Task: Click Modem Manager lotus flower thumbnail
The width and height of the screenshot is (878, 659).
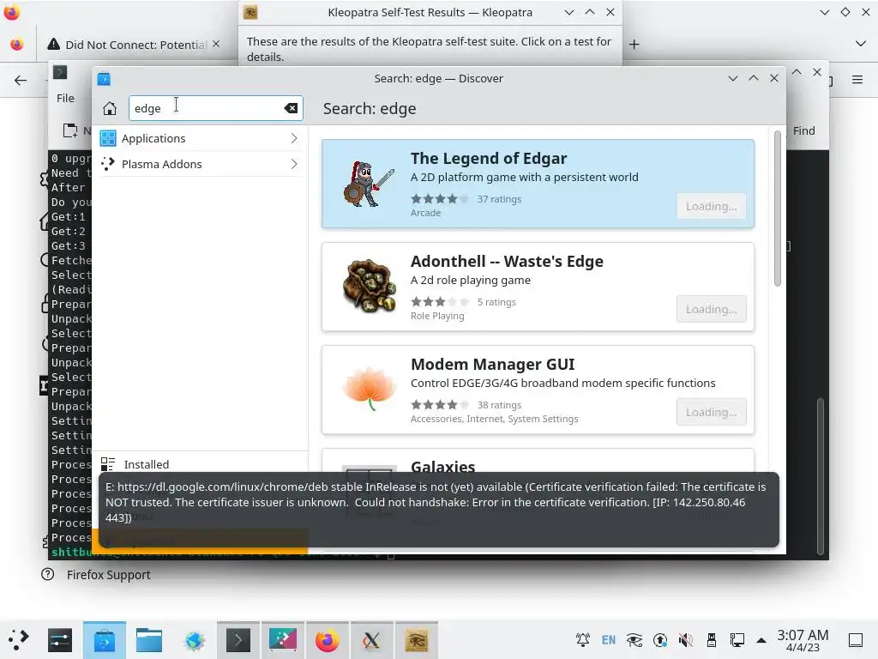Action: [369, 389]
